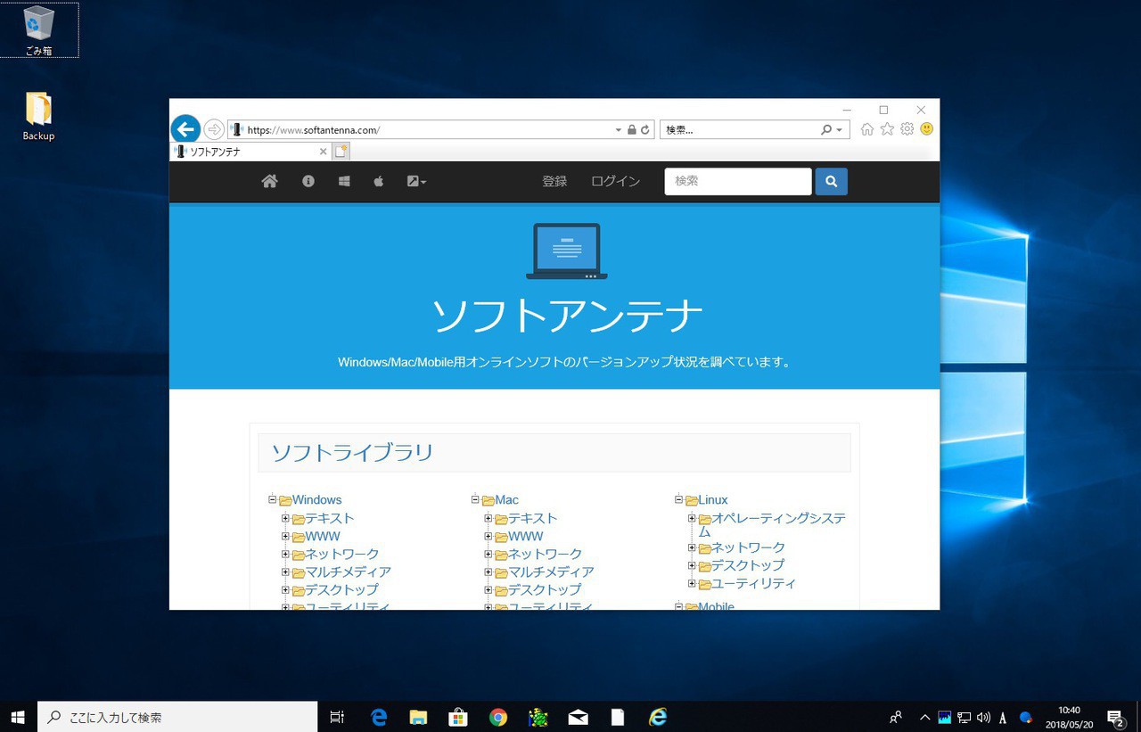Click the laptop logo in the banner

pyautogui.click(x=567, y=251)
